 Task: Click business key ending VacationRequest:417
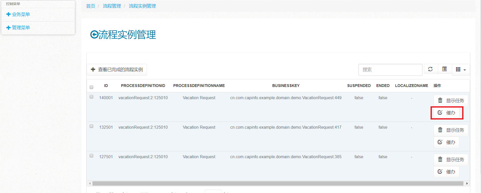click(286, 127)
